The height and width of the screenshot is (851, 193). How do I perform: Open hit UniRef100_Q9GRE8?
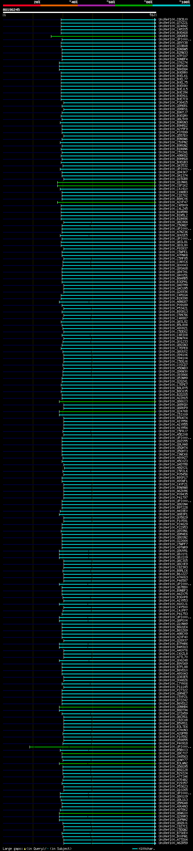pyautogui.click(x=173, y=36)
